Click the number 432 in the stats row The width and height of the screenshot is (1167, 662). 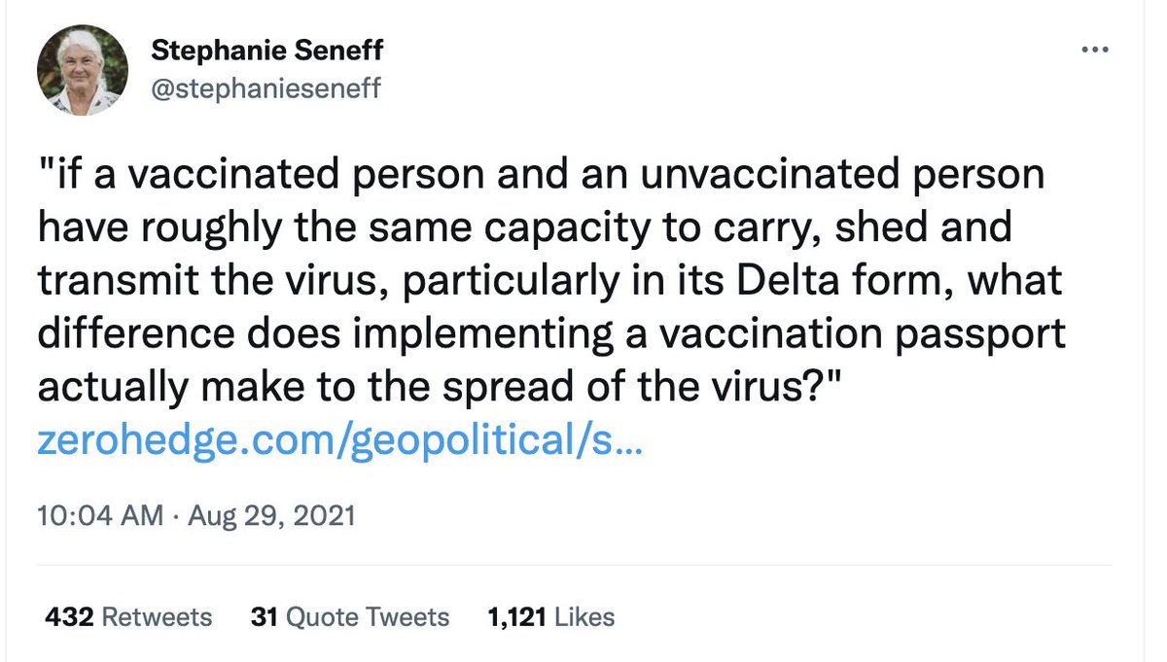[x=69, y=616]
